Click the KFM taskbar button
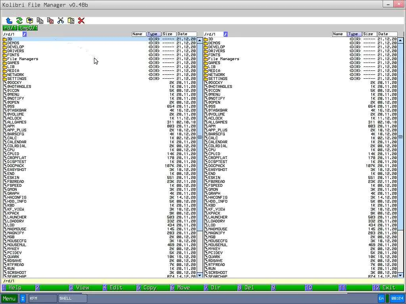This screenshot has width=406, height=304. click(43, 298)
